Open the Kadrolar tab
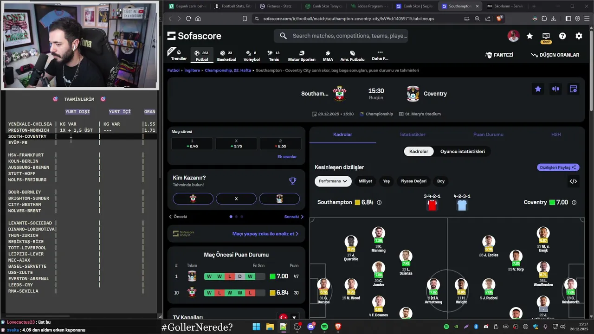 click(x=342, y=135)
